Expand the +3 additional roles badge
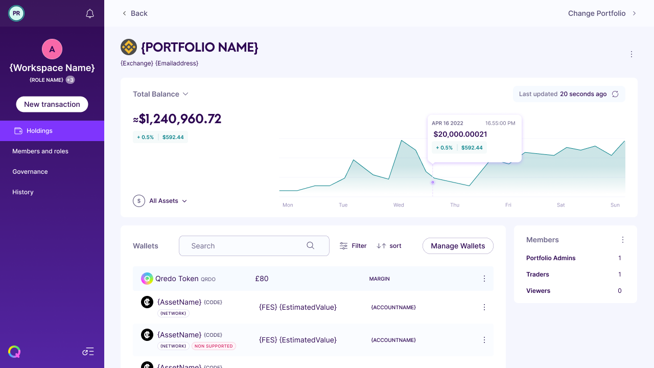654x368 pixels. (70, 80)
